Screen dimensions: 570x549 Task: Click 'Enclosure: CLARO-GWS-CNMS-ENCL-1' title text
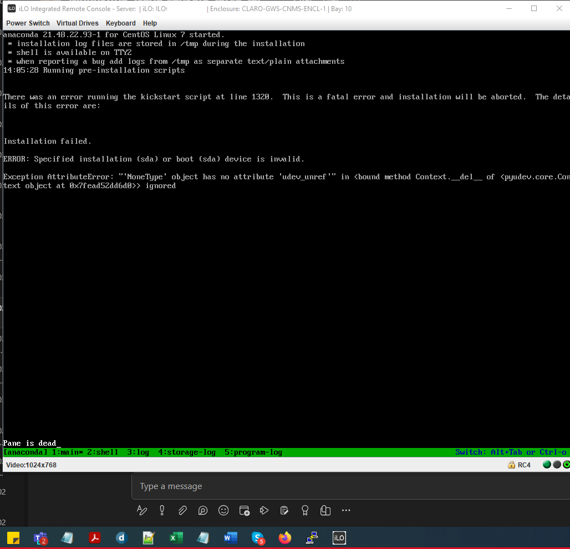[x=268, y=9]
